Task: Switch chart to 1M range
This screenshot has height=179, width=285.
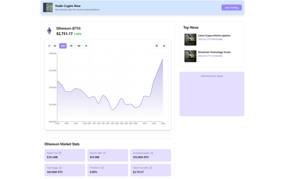Action: (x=79, y=46)
